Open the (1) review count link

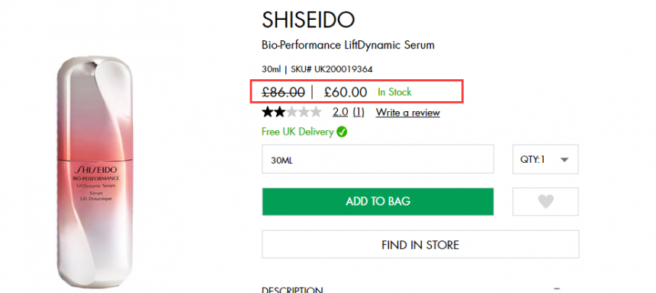(x=359, y=113)
